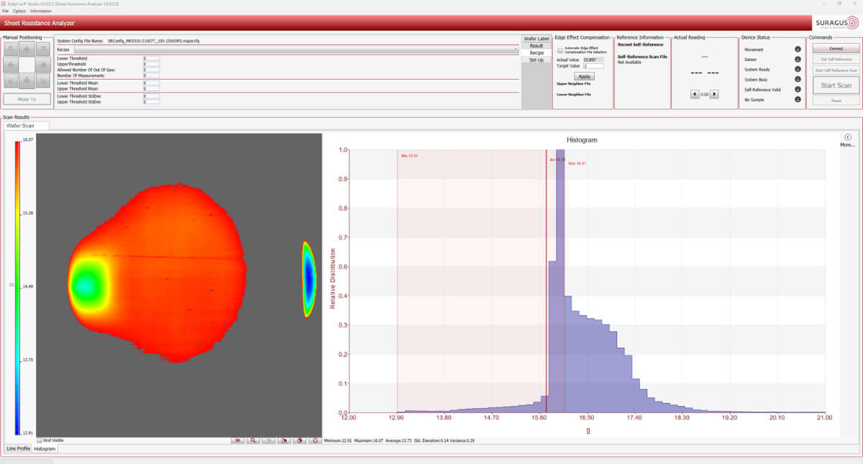This screenshot has width=863, height=464.
Task: Open the Option menu
Action: click(19, 11)
